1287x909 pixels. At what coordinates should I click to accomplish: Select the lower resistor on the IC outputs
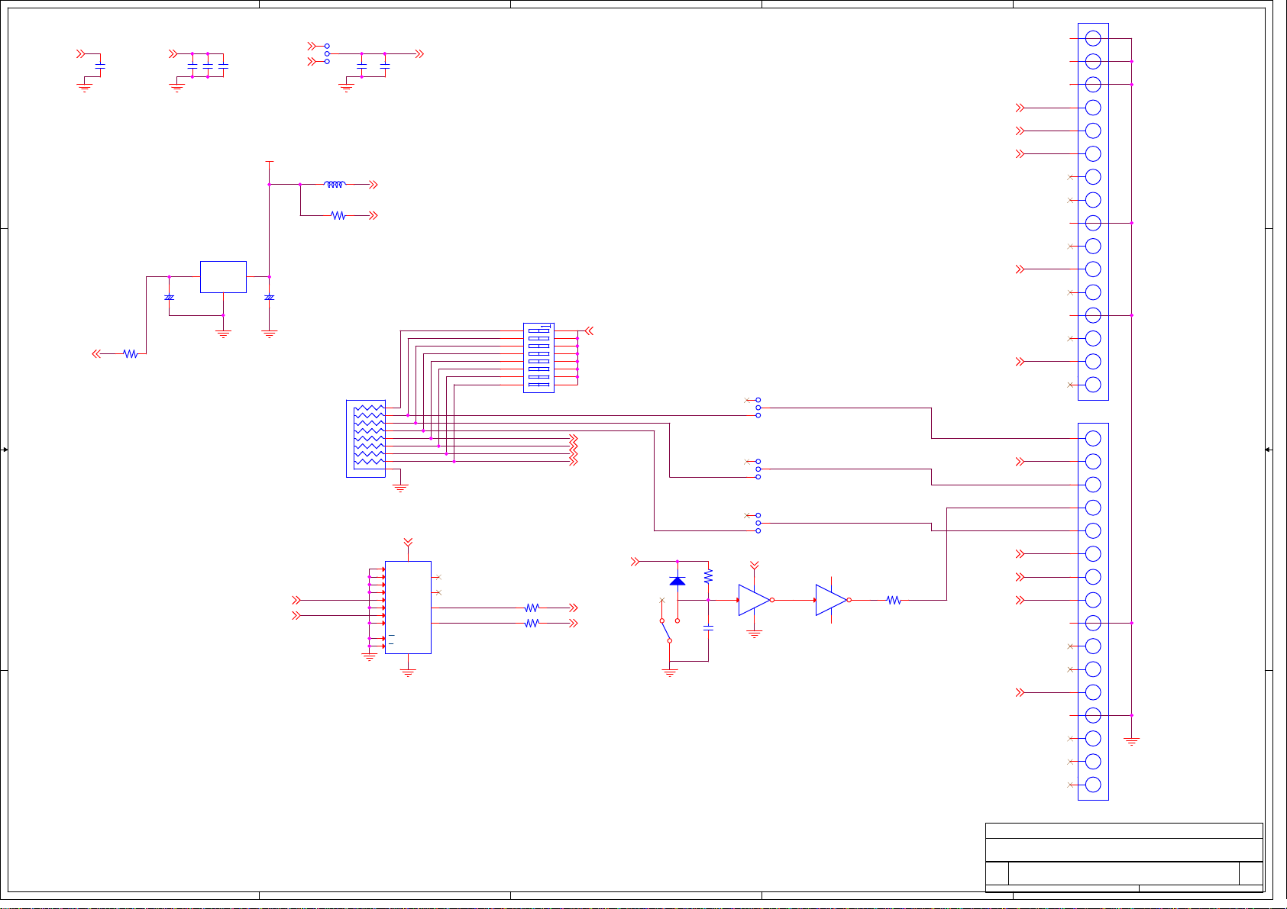point(532,624)
